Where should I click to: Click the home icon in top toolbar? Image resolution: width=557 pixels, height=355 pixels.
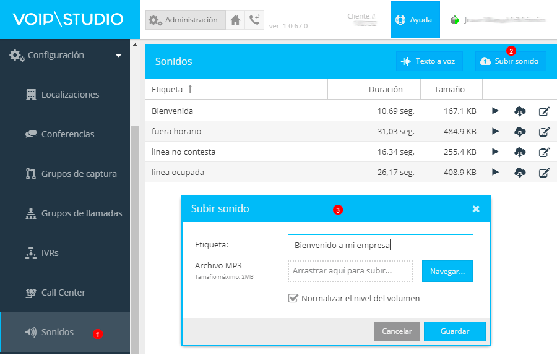(235, 20)
